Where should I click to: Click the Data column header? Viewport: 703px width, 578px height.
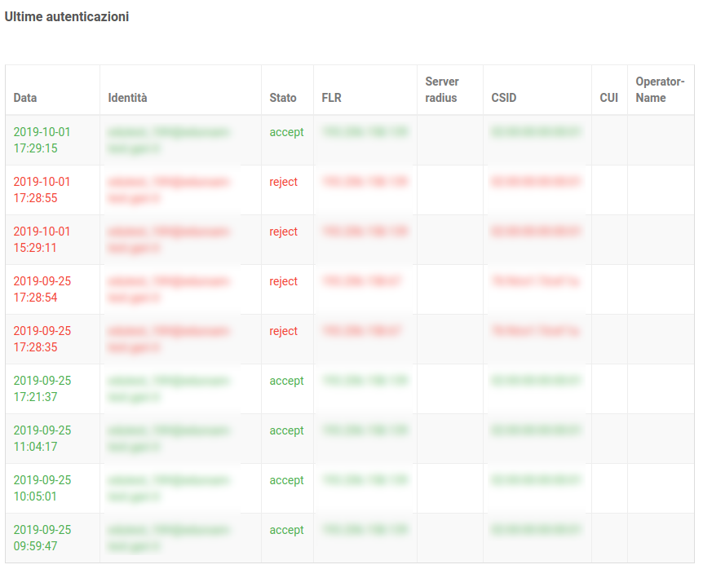coord(25,98)
